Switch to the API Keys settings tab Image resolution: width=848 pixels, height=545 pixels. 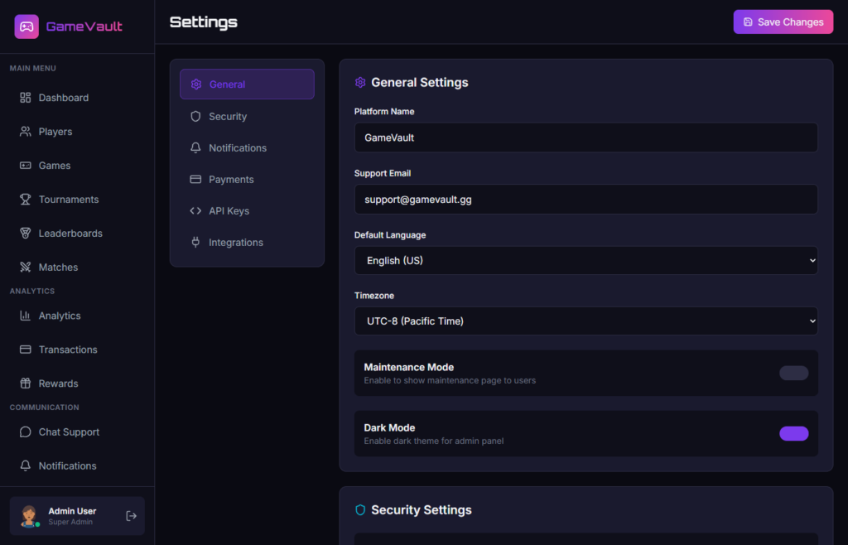click(x=247, y=211)
